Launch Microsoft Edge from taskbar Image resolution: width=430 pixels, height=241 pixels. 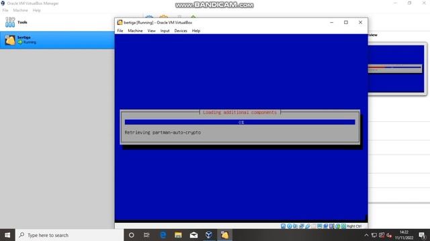tap(163, 235)
